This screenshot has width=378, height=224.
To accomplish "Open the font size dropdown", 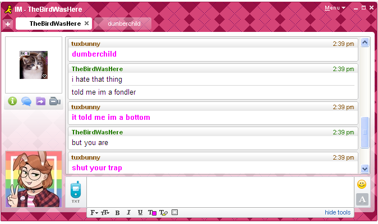I will click(105, 213).
